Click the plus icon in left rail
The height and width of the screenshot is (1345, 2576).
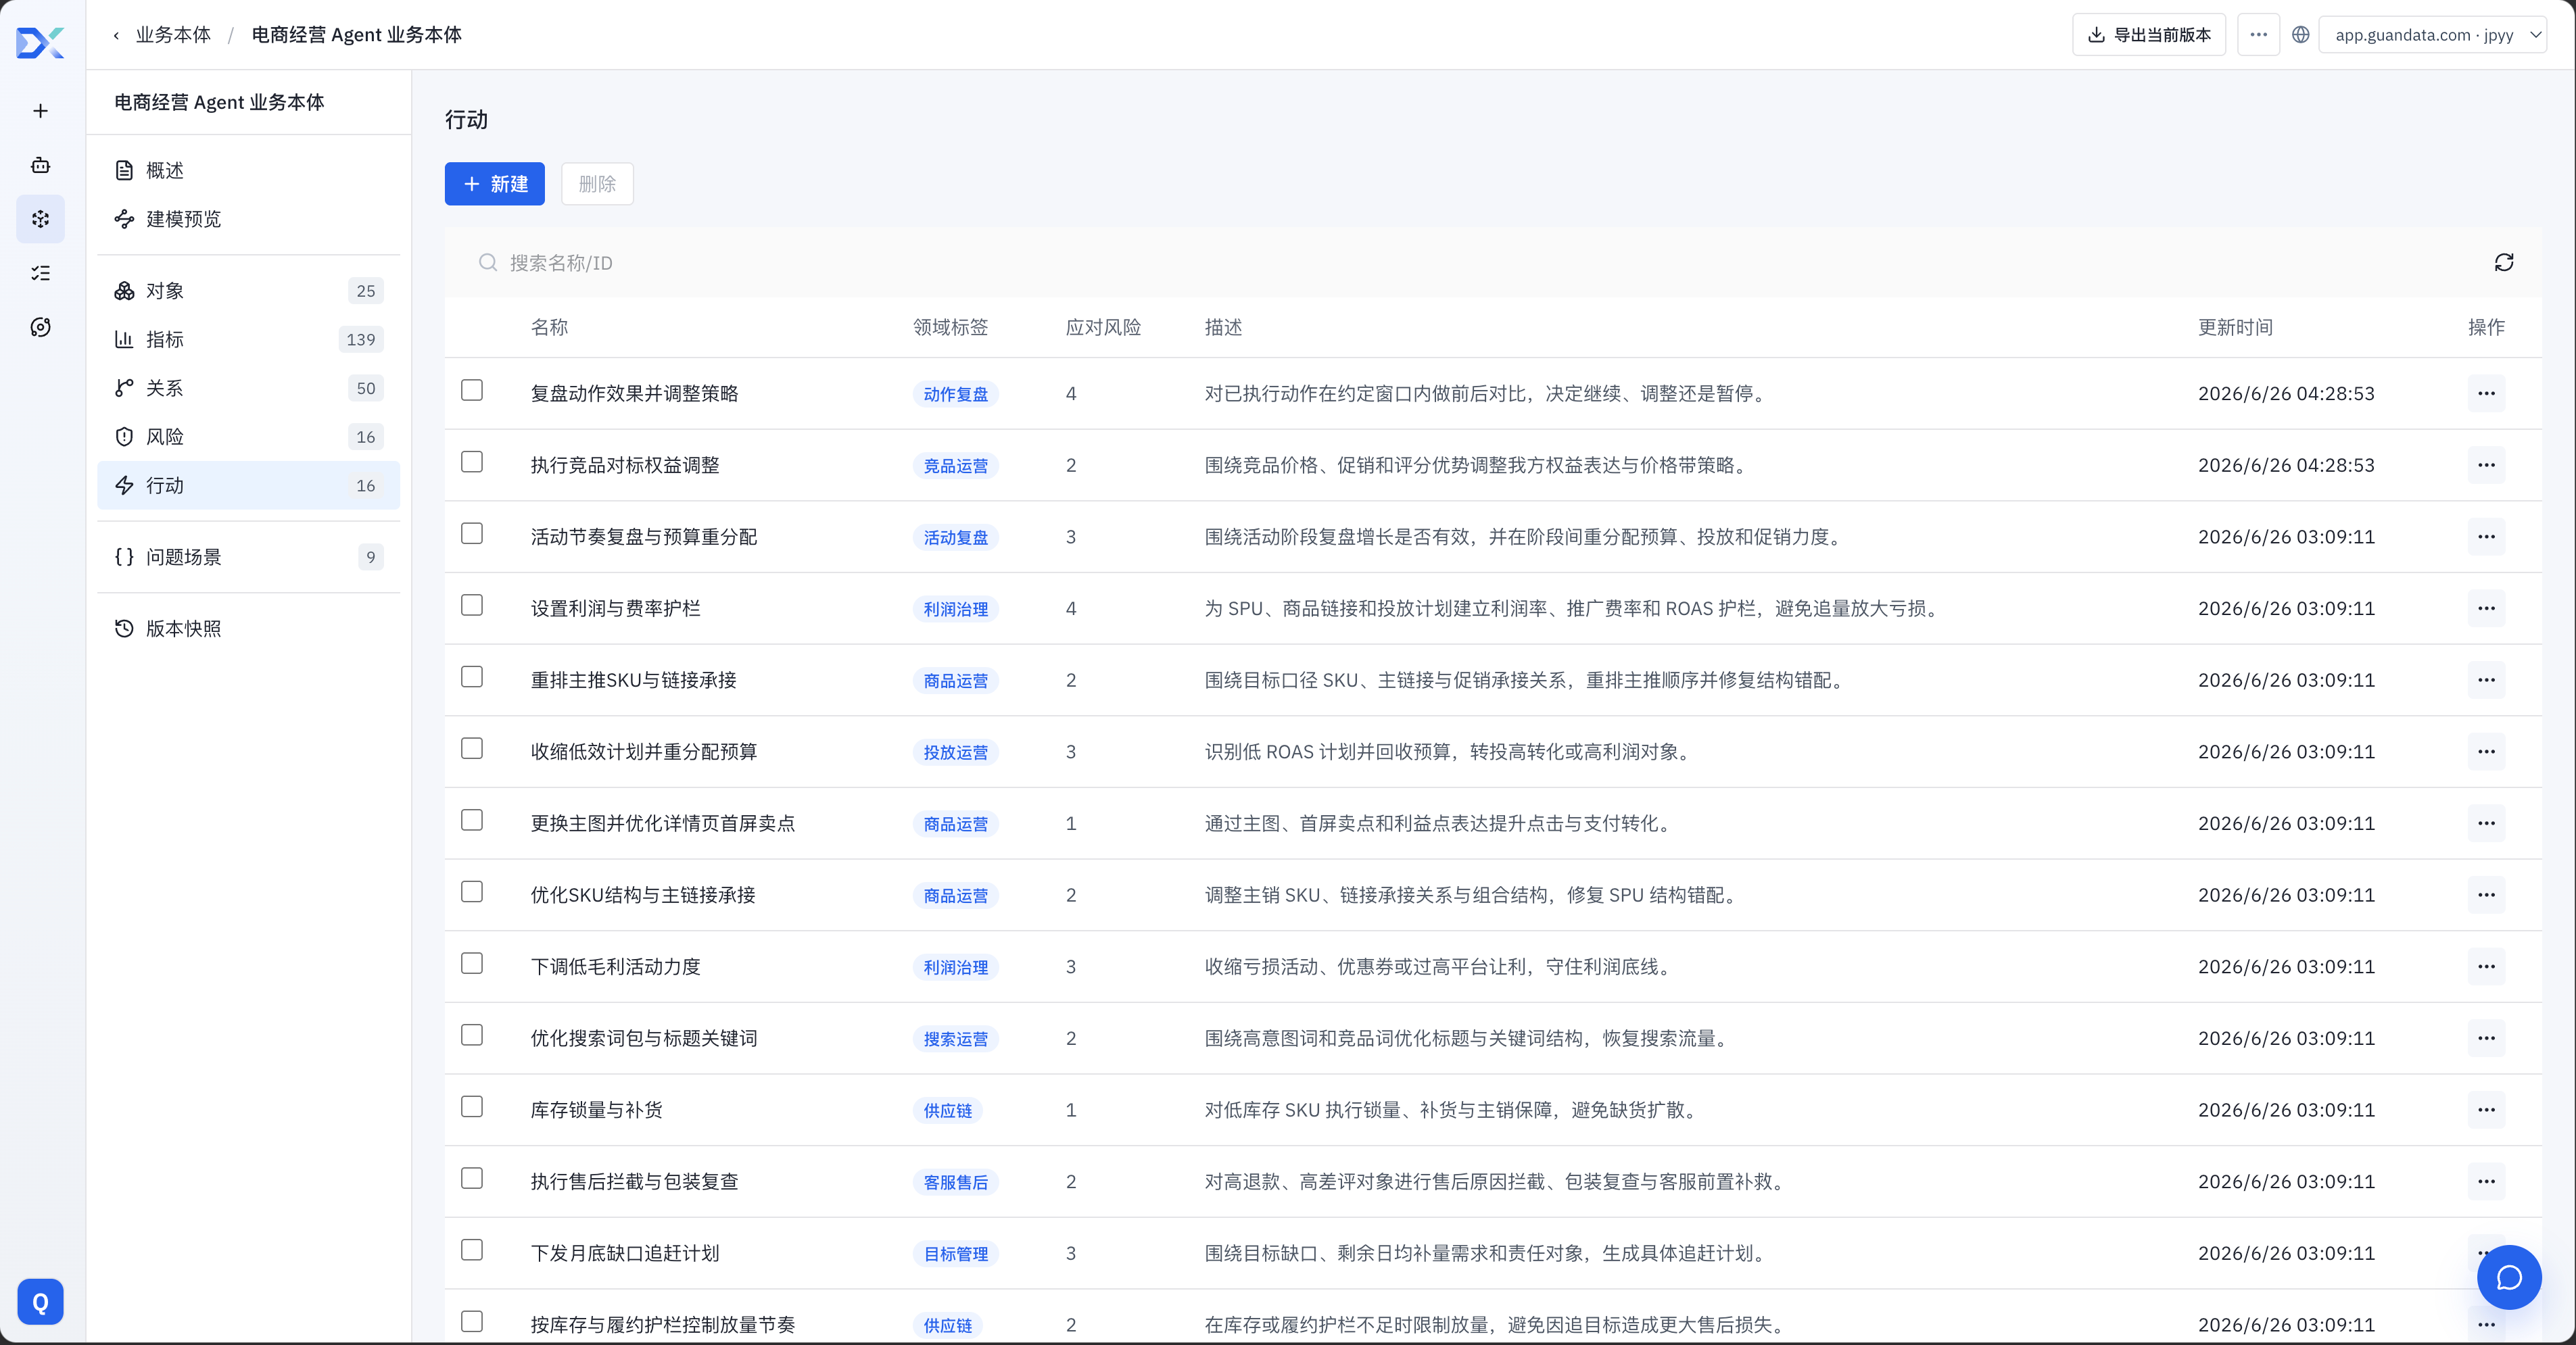pyautogui.click(x=40, y=111)
